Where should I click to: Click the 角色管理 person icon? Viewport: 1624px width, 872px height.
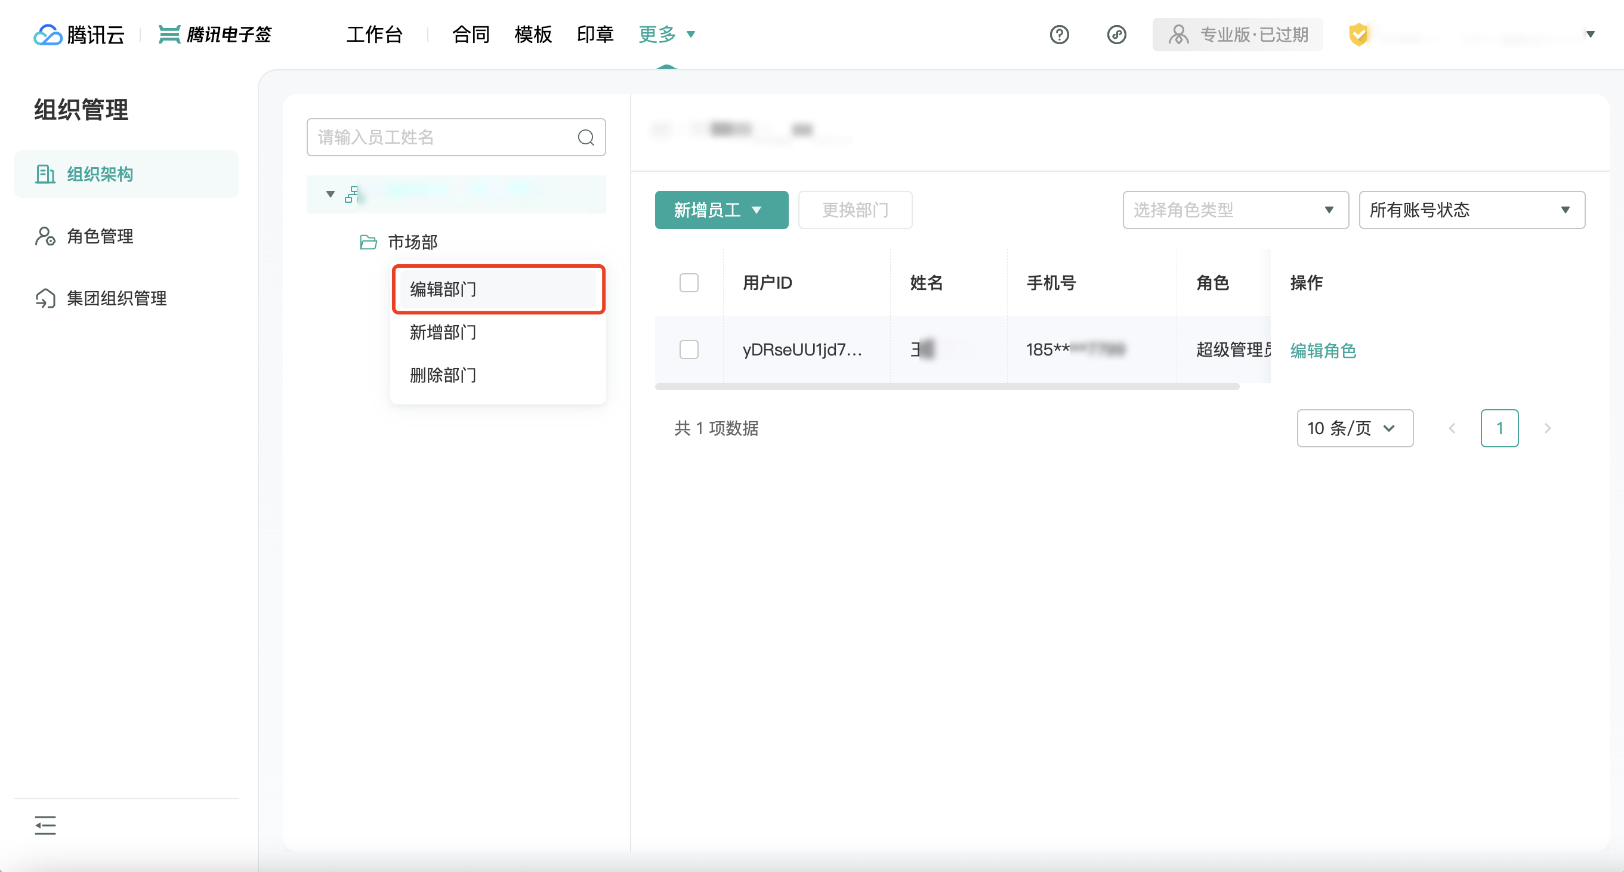pyautogui.click(x=45, y=236)
